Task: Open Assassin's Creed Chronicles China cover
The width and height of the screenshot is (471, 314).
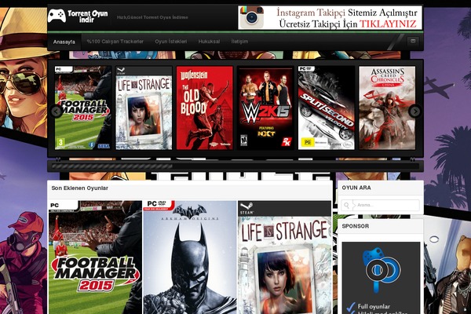Action: [387, 108]
